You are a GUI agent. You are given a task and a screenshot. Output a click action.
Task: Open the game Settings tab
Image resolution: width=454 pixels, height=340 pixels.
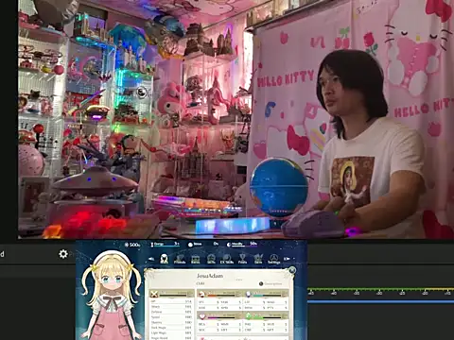pyautogui.click(x=273, y=259)
